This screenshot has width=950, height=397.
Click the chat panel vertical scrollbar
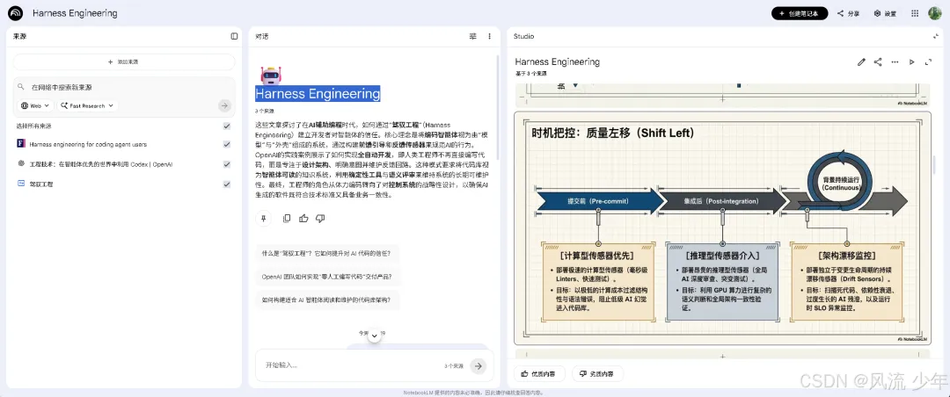[497, 108]
